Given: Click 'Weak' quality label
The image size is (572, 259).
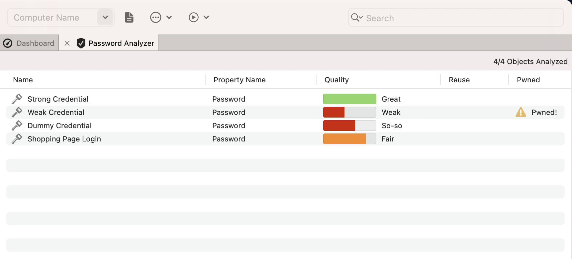Looking at the screenshot, I should point(391,112).
